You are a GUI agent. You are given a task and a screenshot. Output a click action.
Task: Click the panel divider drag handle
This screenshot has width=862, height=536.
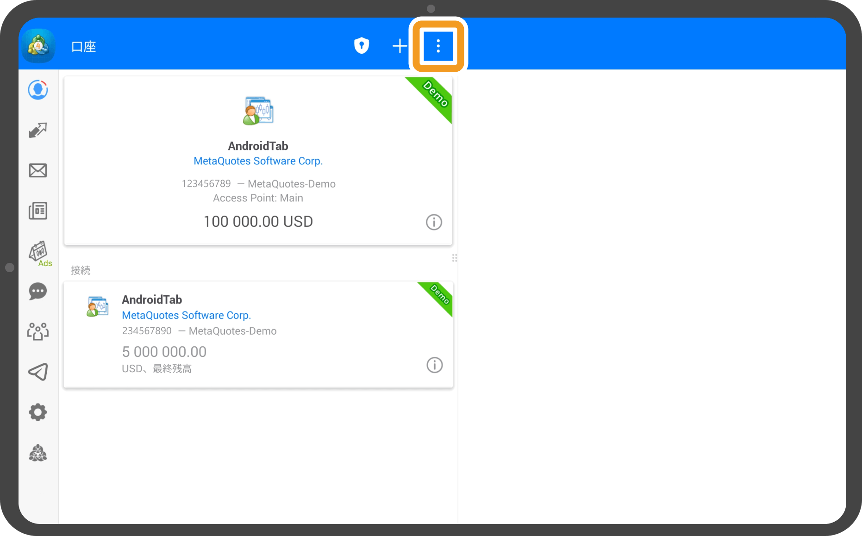coord(455,258)
